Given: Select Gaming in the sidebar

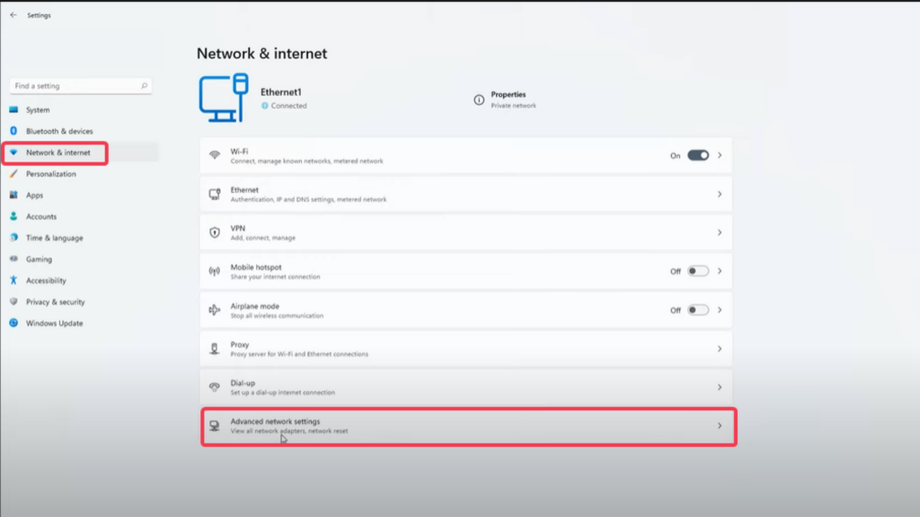Looking at the screenshot, I should pos(39,259).
